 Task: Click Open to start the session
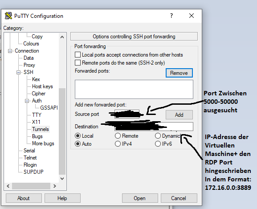140,198
